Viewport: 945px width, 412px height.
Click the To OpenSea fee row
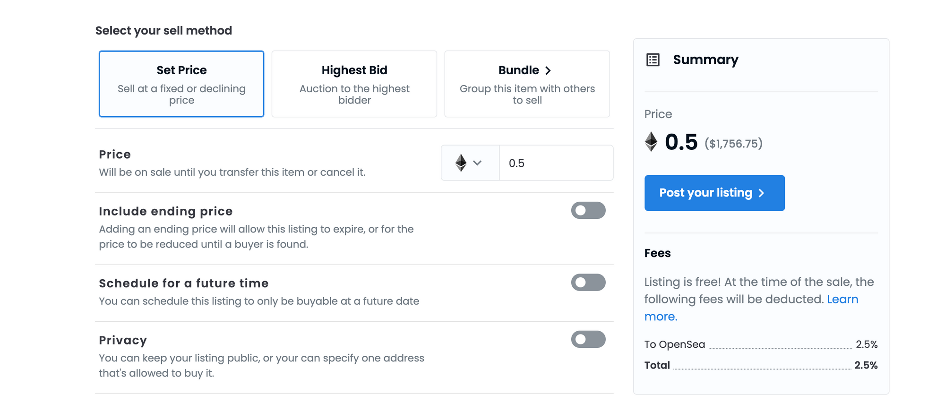[761, 344]
